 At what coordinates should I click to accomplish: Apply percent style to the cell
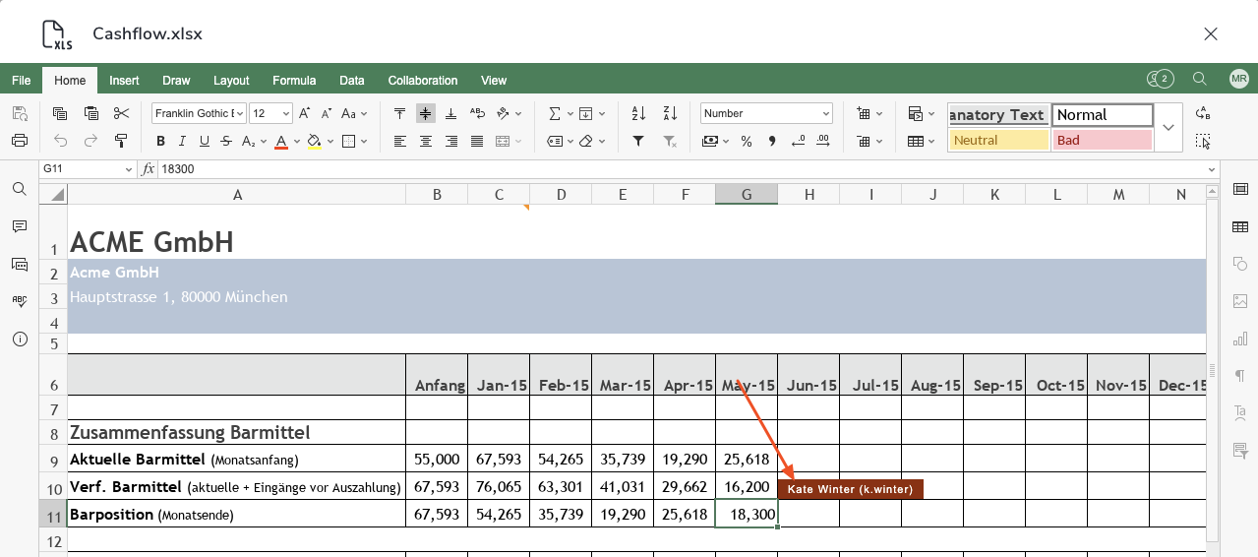click(x=747, y=141)
